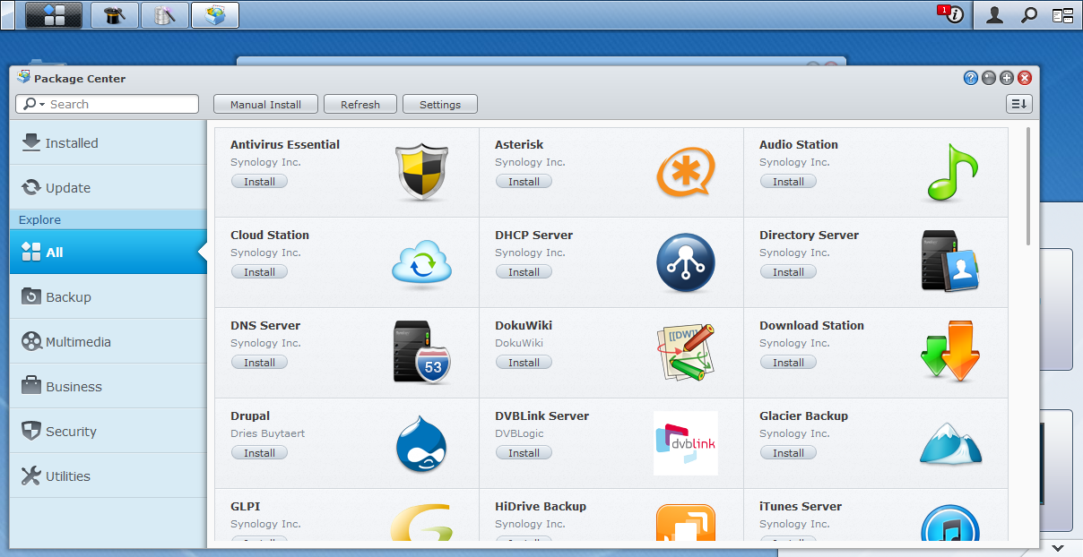
Task: Open the Business category
Action: coord(108,386)
